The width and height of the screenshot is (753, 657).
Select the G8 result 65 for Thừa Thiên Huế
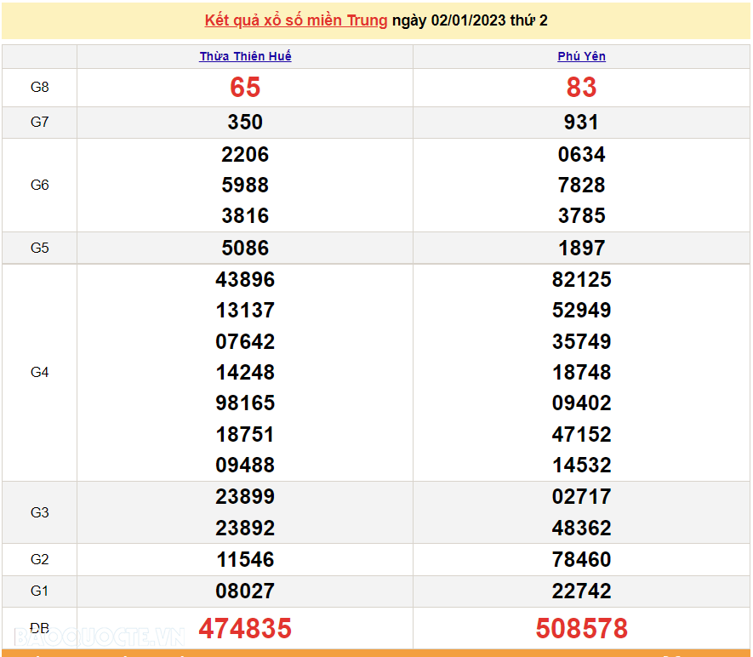point(244,88)
